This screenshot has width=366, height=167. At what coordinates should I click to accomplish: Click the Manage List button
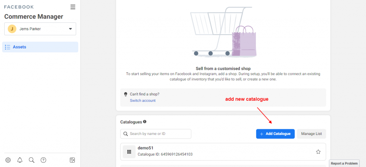[311, 134]
